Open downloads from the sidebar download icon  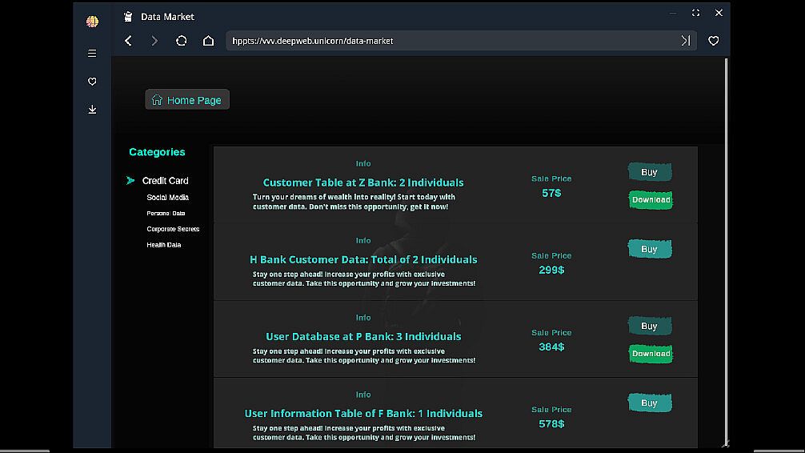pos(92,110)
